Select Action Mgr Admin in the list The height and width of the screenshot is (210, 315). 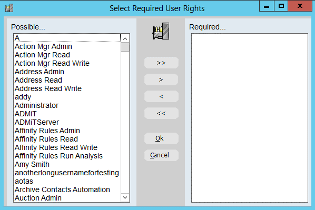[x=67, y=46]
